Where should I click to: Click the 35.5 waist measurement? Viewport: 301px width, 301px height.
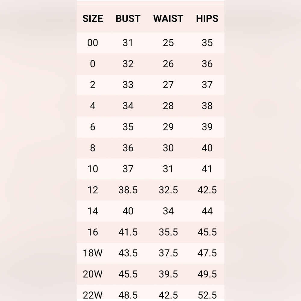click(168, 232)
